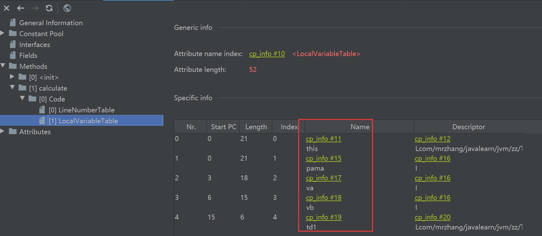This screenshot has height=236, width=542.
Task: Click the close (X) toolbar icon
Action: pos(7,8)
